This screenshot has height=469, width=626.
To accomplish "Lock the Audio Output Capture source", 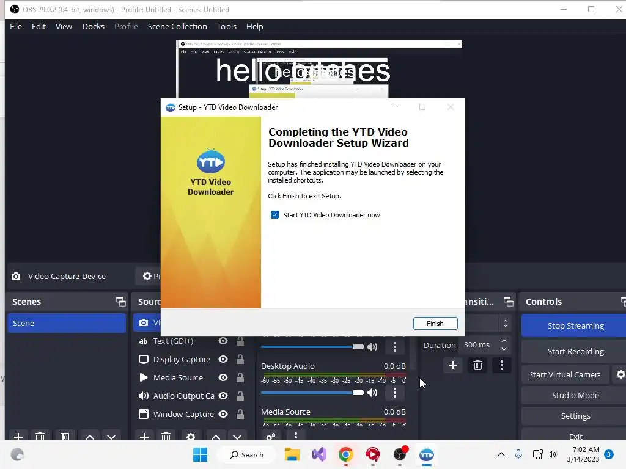I will click(x=240, y=396).
